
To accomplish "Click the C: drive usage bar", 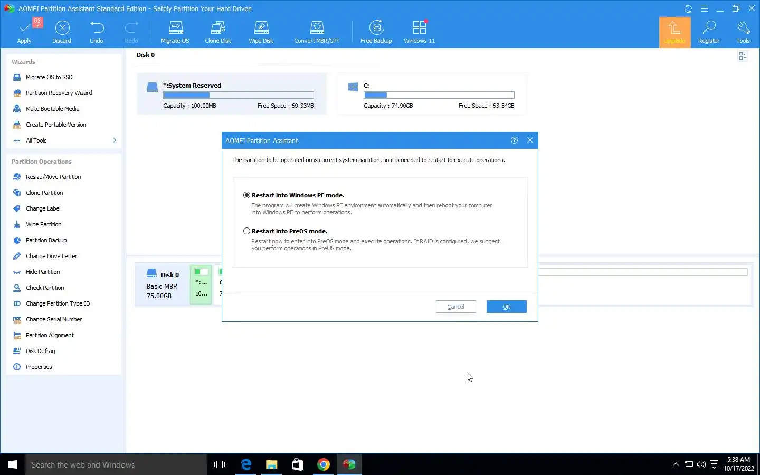I will 439,95.
